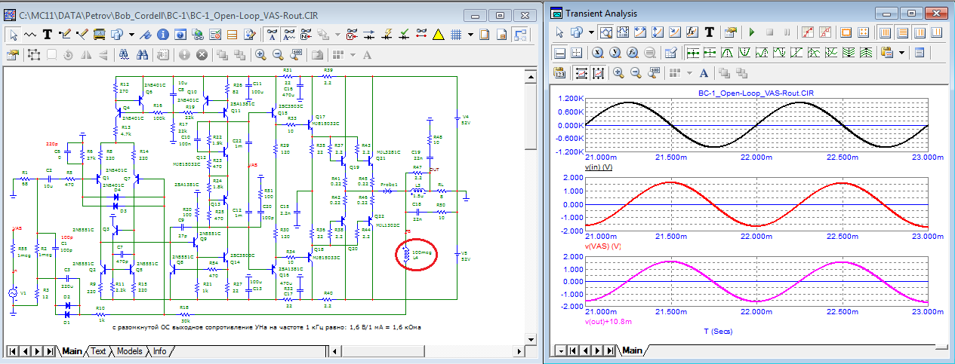
Task: Expand dropdown beside analysis window-copy icon
Action: 591,32
